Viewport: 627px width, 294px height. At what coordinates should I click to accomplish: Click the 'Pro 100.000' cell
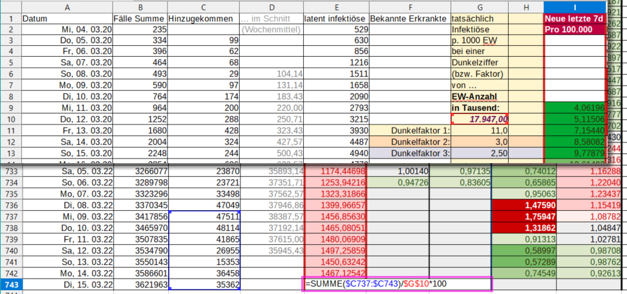(574, 30)
